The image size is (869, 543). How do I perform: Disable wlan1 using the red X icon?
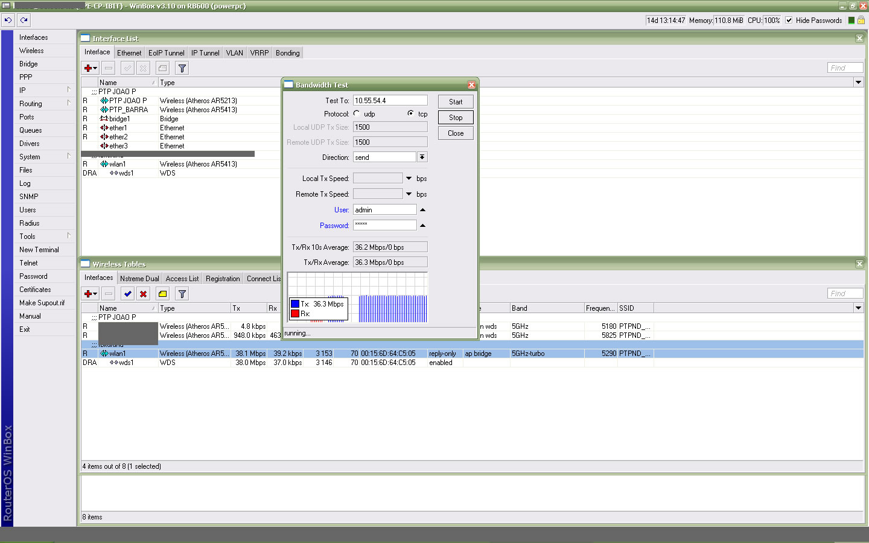pyautogui.click(x=144, y=294)
